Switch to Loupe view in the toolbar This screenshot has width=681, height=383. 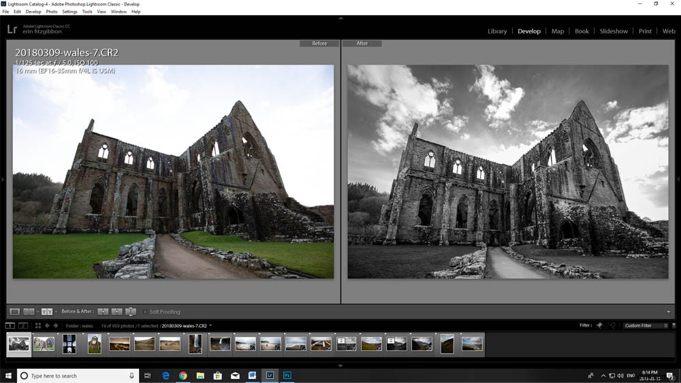(14, 312)
